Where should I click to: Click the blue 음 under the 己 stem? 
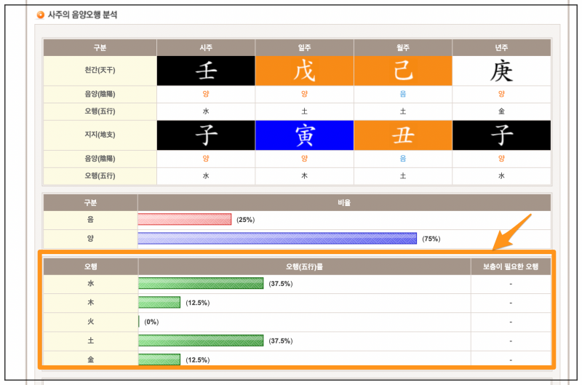click(x=403, y=94)
